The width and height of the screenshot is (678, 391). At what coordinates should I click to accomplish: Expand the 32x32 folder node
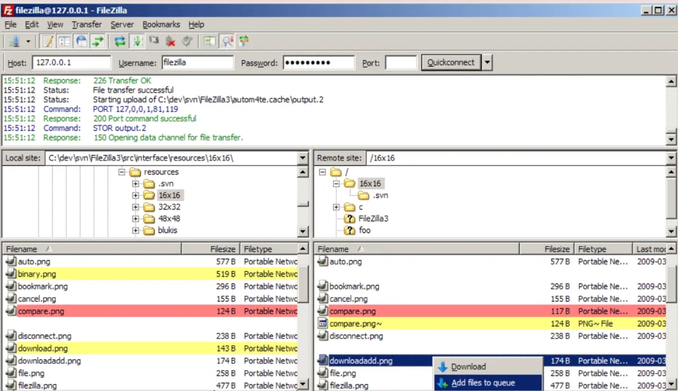(135, 207)
